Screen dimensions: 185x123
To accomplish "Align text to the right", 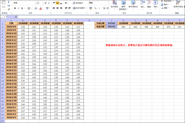I will tap(61, 8).
